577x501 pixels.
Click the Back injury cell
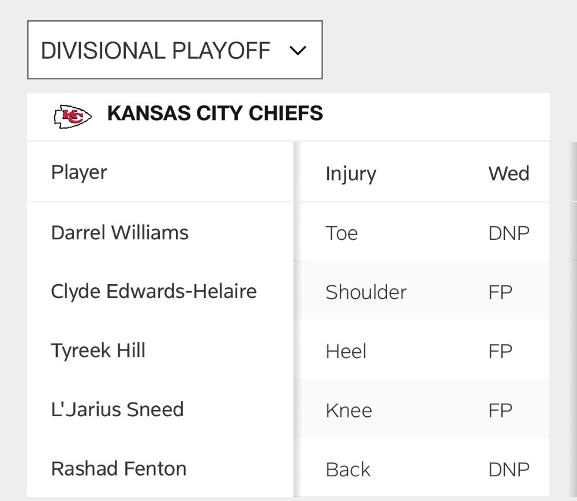coord(348,470)
